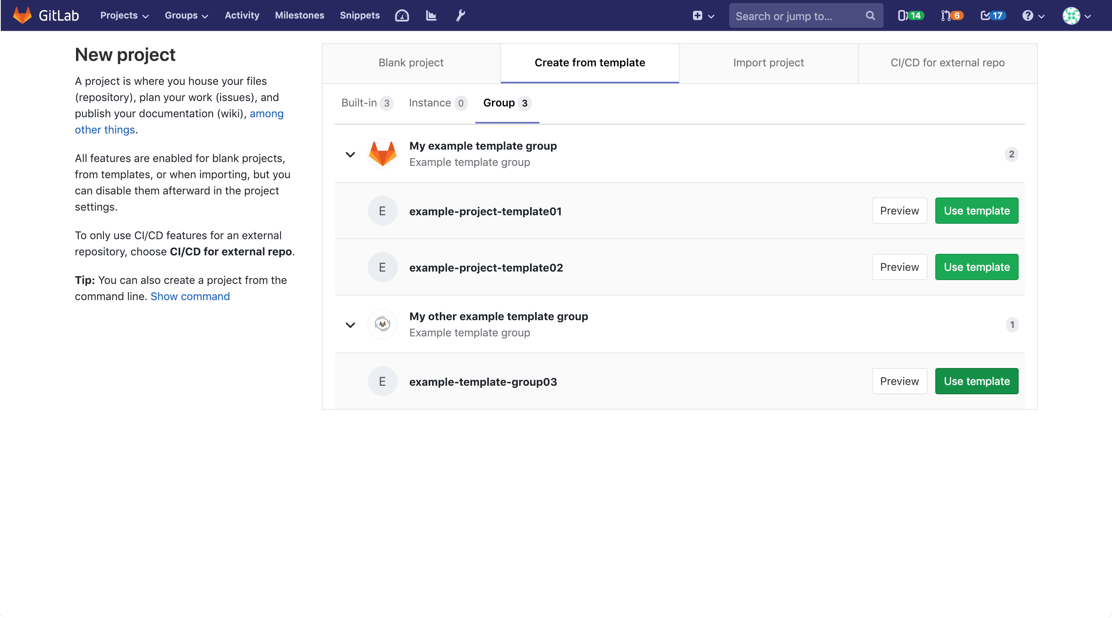This screenshot has width=1112, height=618.
Task: Click the Search or jump to field
Action: pos(805,15)
